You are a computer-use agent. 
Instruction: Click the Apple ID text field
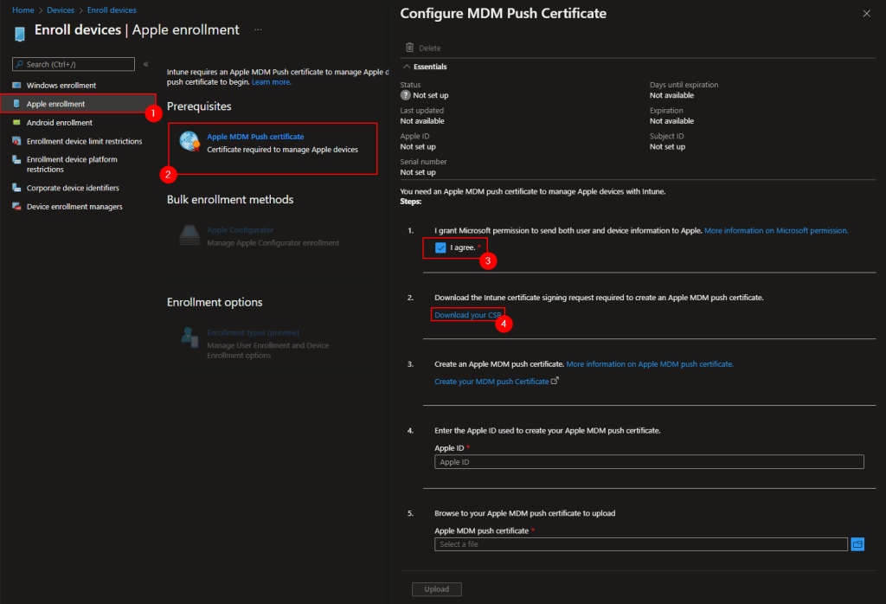click(x=649, y=462)
